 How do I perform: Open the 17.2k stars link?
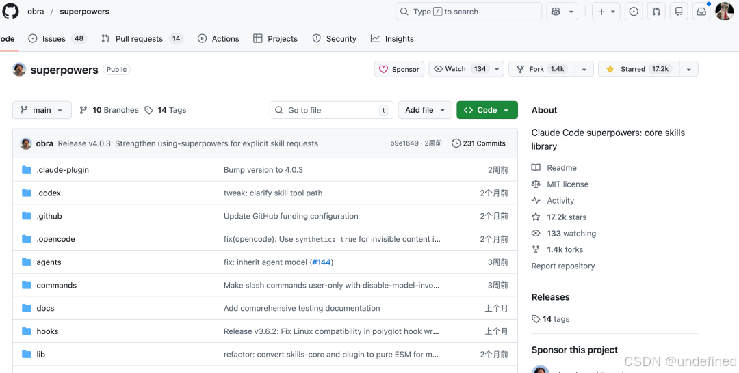point(559,217)
